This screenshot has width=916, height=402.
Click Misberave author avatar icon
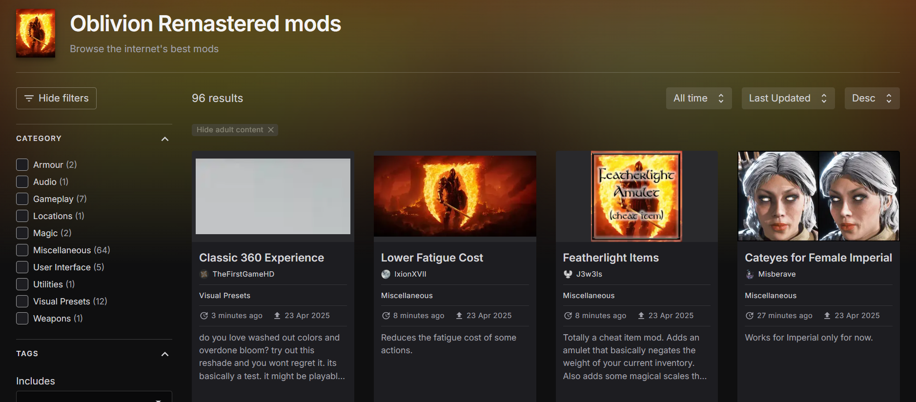(750, 274)
